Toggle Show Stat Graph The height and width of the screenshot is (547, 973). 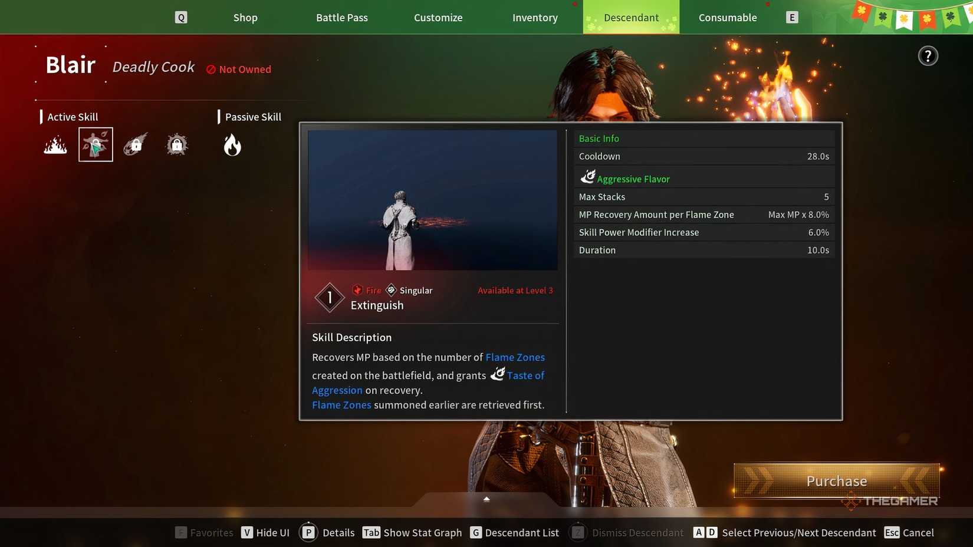tap(412, 533)
